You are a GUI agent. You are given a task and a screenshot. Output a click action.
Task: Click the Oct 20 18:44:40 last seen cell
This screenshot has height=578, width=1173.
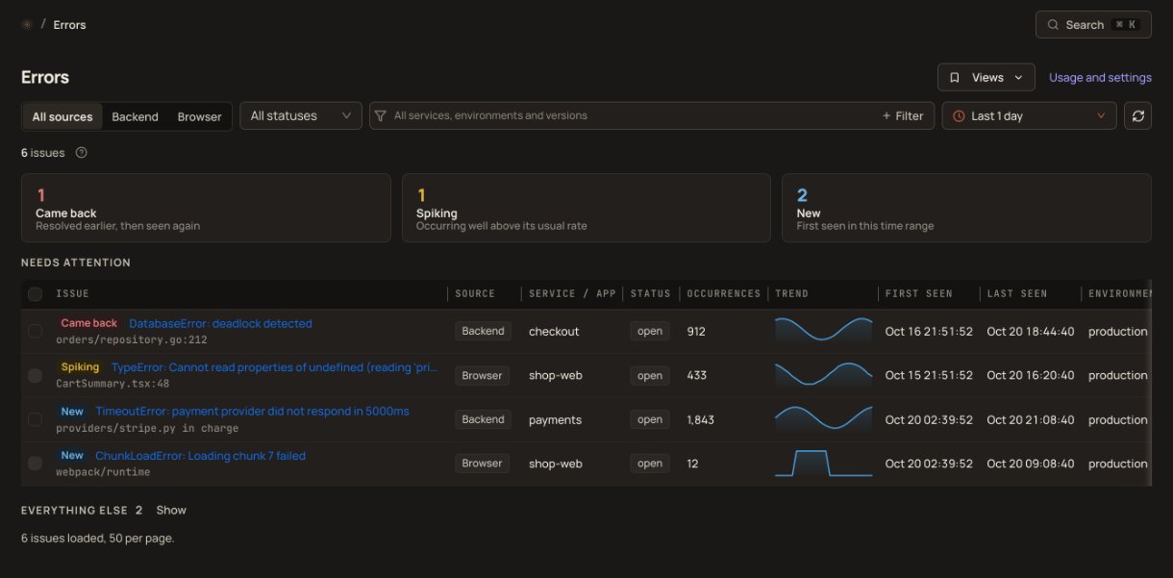1031,331
